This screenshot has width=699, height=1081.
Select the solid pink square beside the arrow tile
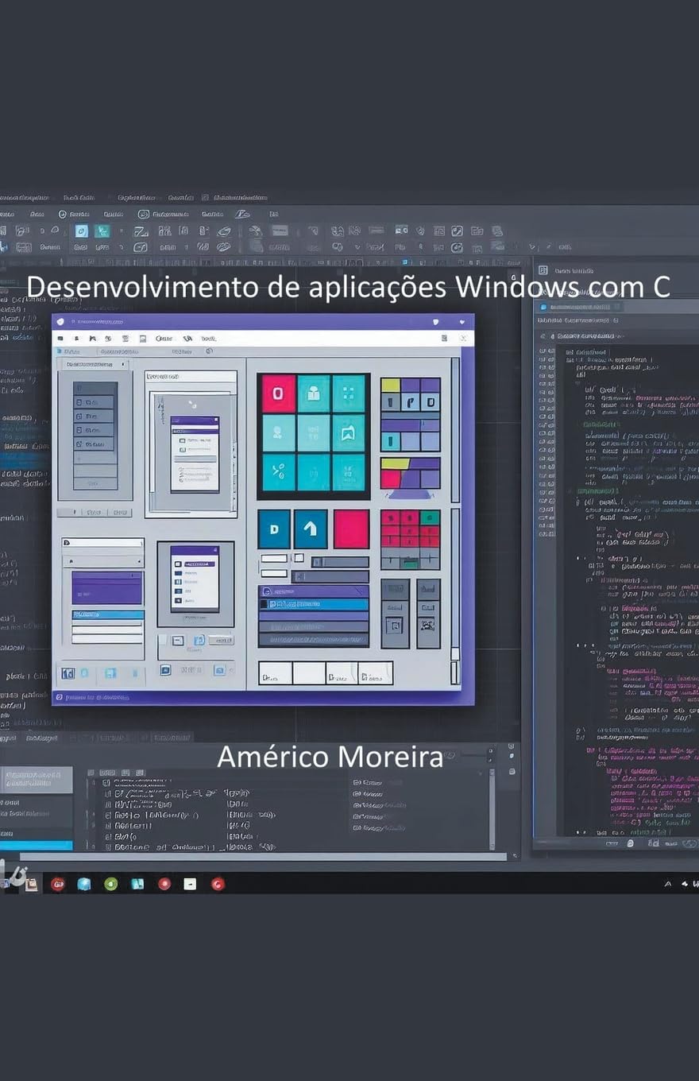tap(351, 529)
